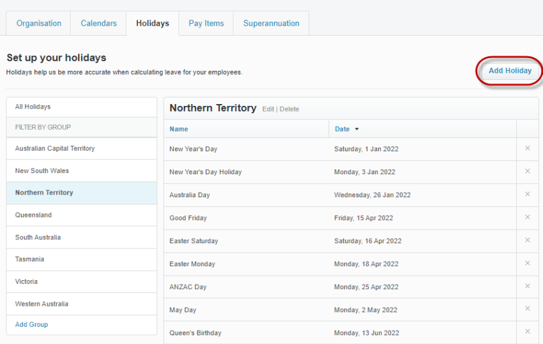Image resolution: width=543 pixels, height=344 pixels.
Task: Go to the Calendars tab
Action: click(98, 24)
